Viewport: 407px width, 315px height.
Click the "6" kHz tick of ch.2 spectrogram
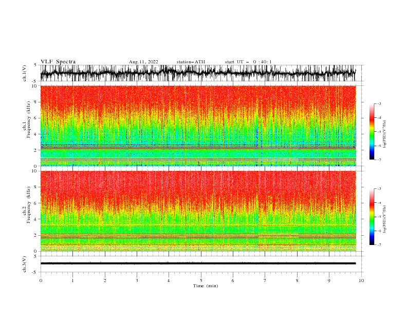click(x=35, y=203)
